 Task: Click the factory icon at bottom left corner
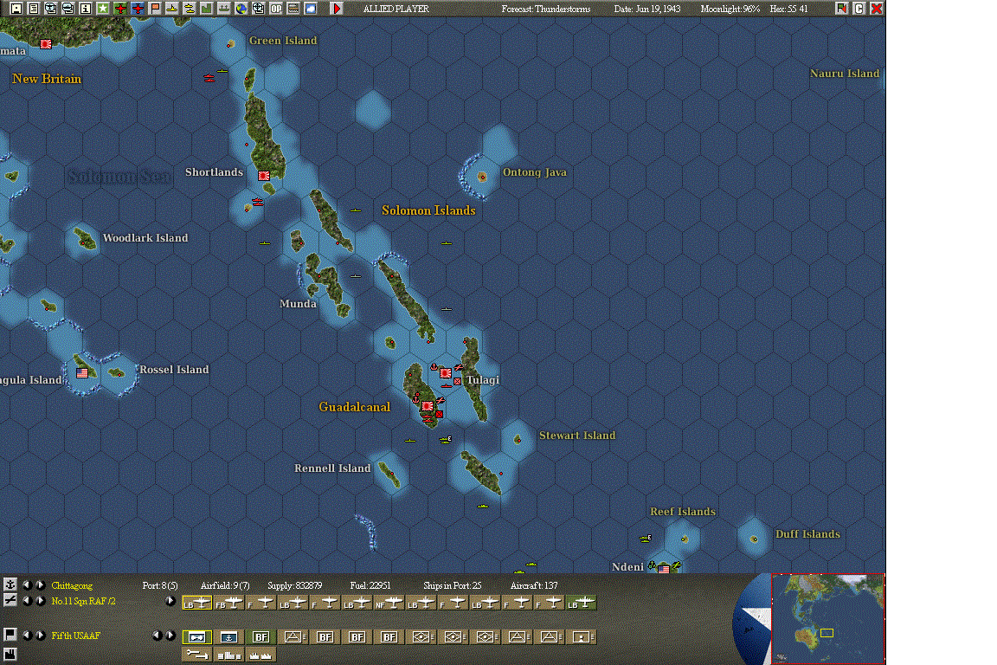point(10,654)
